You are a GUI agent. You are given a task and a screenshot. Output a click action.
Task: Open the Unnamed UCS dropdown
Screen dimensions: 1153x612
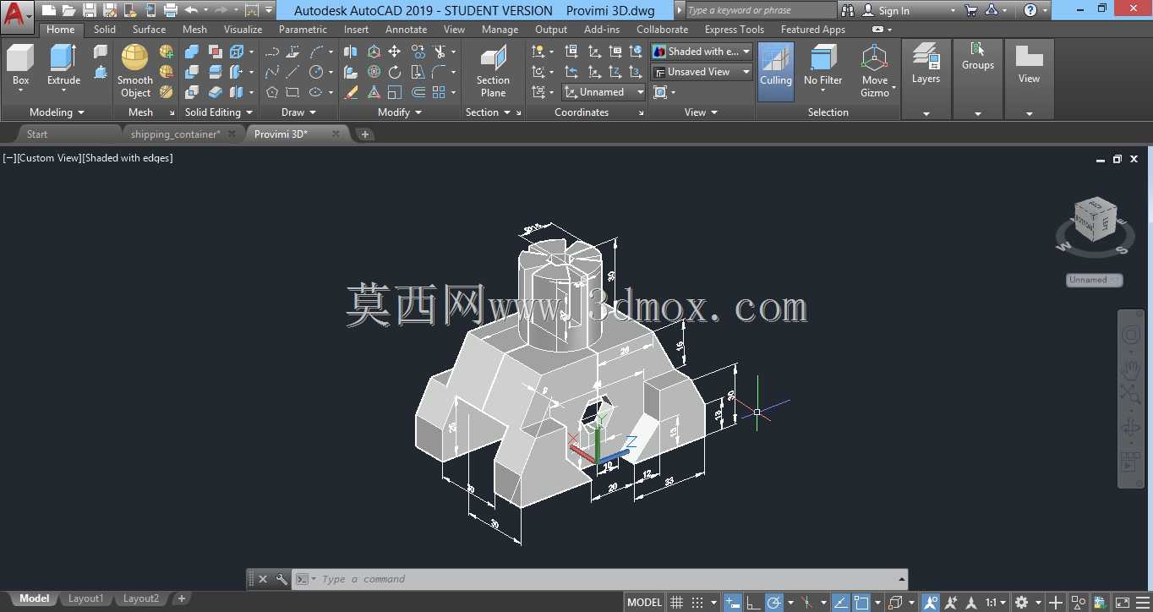(x=603, y=92)
